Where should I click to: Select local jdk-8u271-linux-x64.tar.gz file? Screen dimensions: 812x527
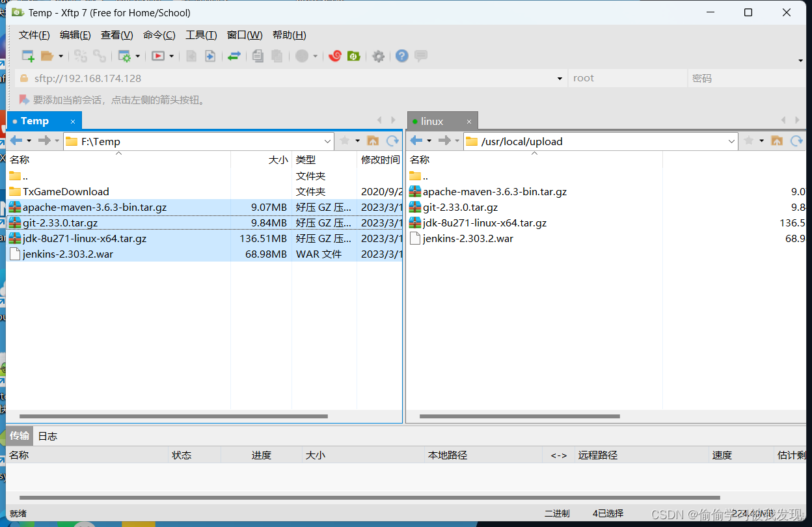tap(85, 238)
